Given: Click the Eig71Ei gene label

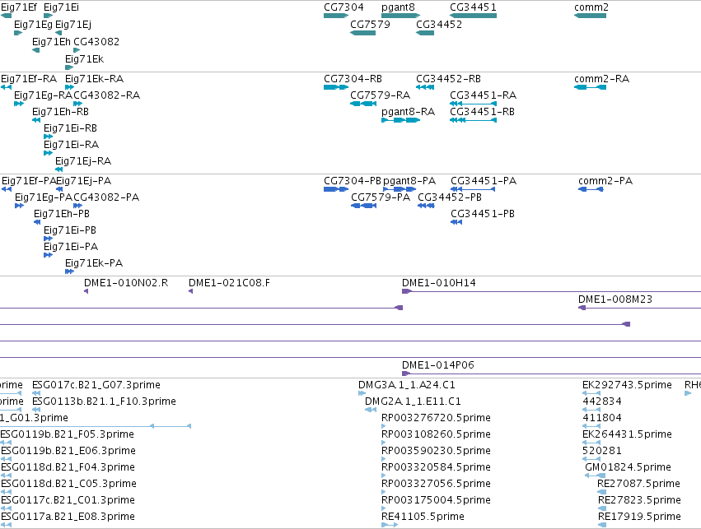Looking at the screenshot, I should (x=61, y=7).
